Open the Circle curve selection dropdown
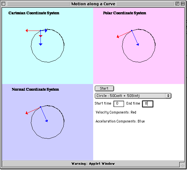Screen dimensions: 187x170 click(133, 96)
